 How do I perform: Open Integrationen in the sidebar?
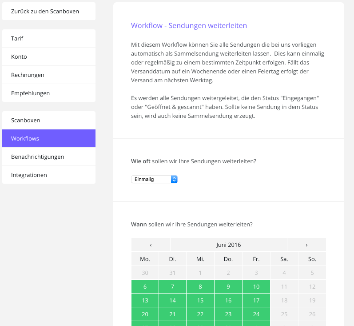tap(49, 175)
